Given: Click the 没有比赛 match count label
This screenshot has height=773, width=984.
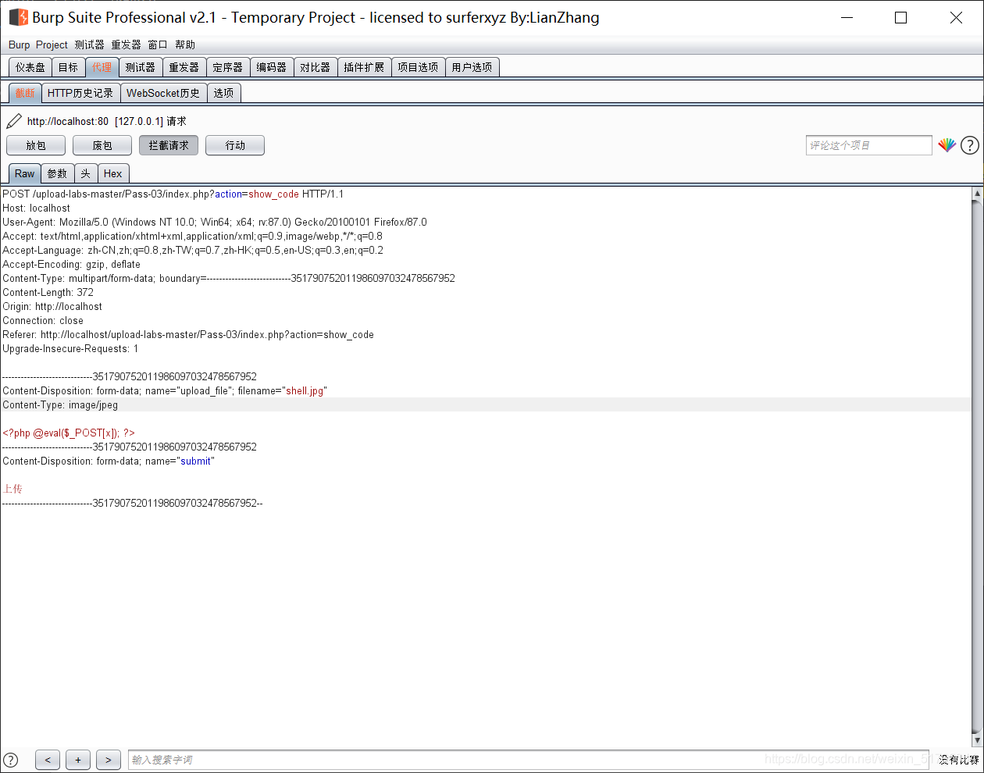Looking at the screenshot, I should (x=958, y=760).
